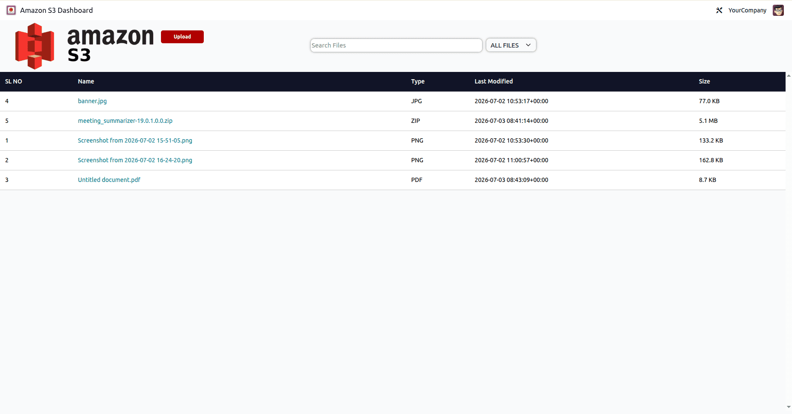Open the debug tools wrench icon
The height and width of the screenshot is (414, 792).
coord(719,10)
